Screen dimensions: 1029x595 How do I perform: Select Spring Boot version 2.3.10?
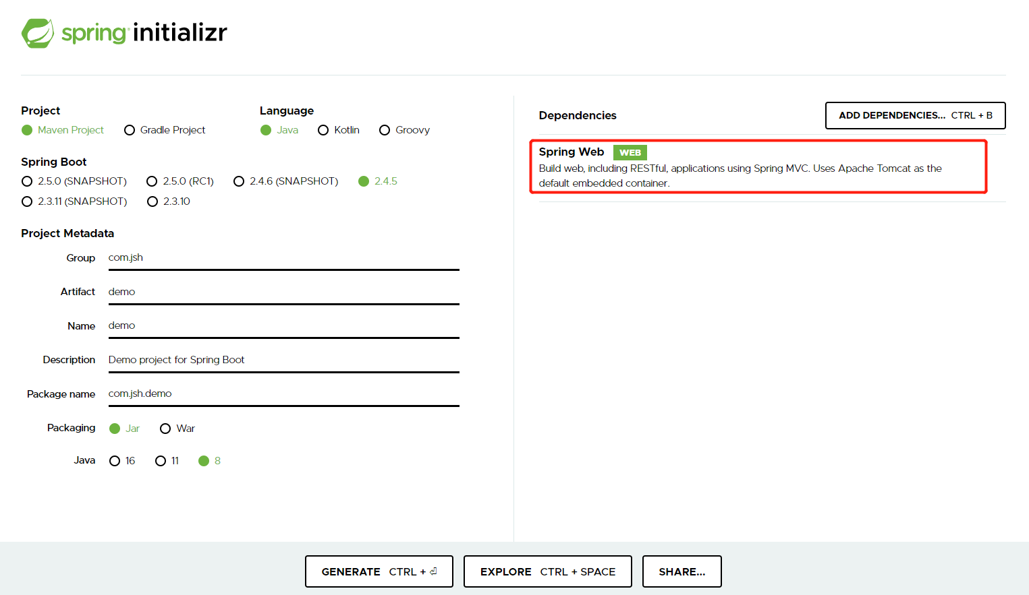[x=169, y=201]
